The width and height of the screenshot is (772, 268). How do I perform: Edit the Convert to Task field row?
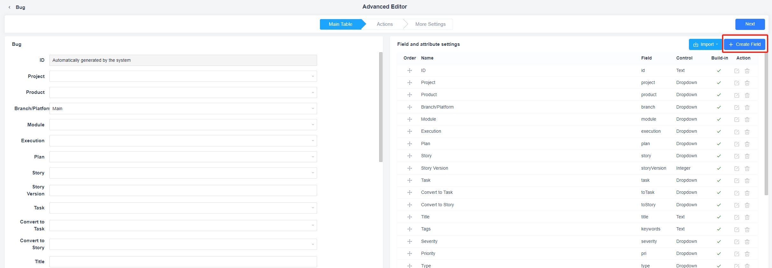click(x=737, y=193)
